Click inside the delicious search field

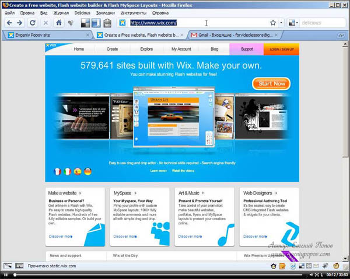tap(321, 23)
